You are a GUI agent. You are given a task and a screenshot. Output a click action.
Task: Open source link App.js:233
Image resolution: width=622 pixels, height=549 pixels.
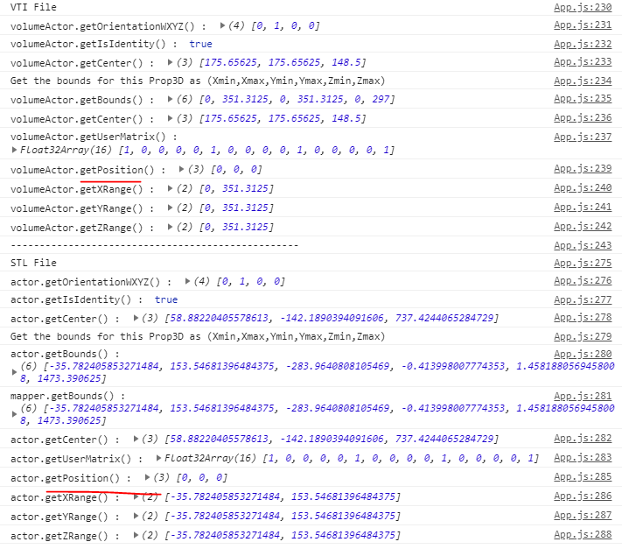[x=583, y=62]
